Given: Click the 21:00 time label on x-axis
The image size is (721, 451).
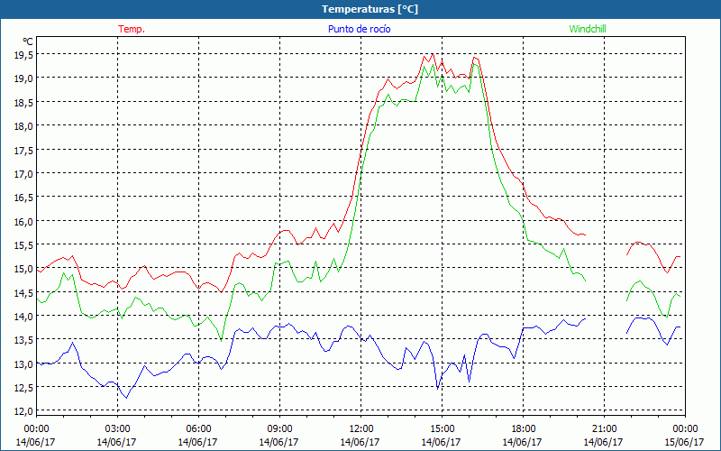Looking at the screenshot, I should point(604,428).
